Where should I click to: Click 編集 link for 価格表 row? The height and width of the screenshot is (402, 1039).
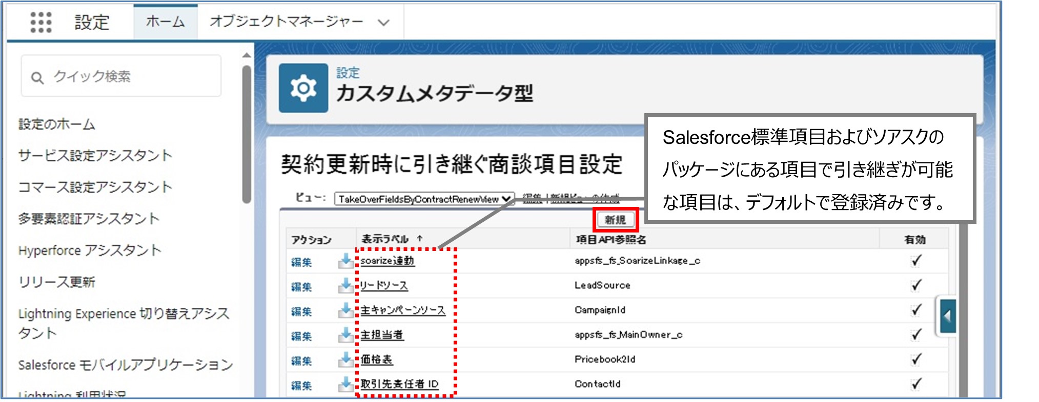(301, 361)
